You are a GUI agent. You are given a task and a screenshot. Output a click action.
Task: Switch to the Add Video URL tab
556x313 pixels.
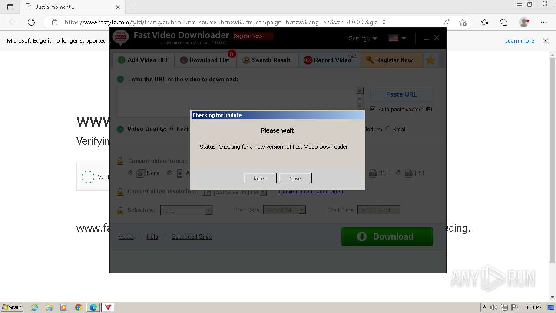143,60
